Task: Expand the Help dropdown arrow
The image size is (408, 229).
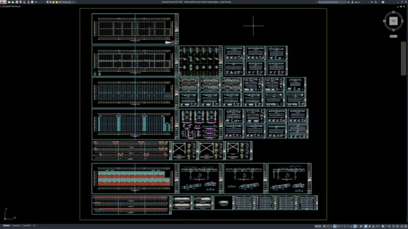Action: click(x=386, y=3)
